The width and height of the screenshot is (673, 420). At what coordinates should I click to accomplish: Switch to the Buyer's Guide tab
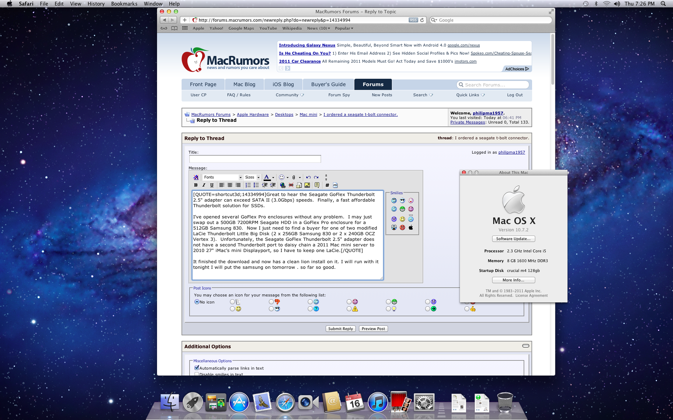[x=328, y=84]
